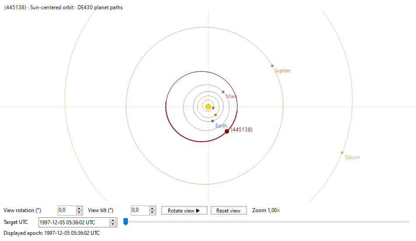
Task: Click the (445138) asteroid name label
Action: point(242,130)
